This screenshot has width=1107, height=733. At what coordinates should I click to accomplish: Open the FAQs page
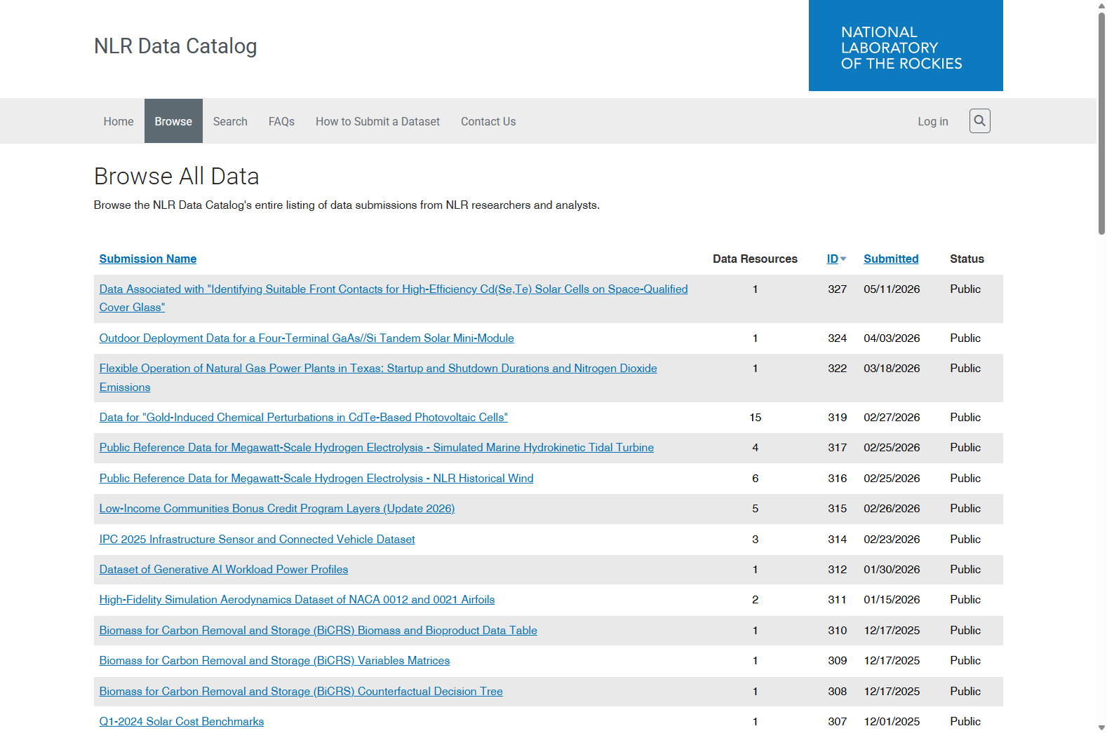281,121
